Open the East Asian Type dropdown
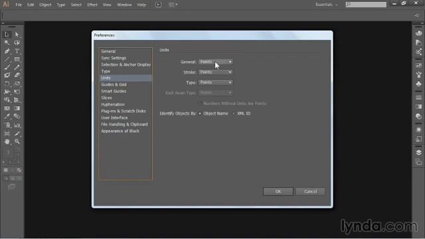The width and height of the screenshot is (425, 239). 215,93
